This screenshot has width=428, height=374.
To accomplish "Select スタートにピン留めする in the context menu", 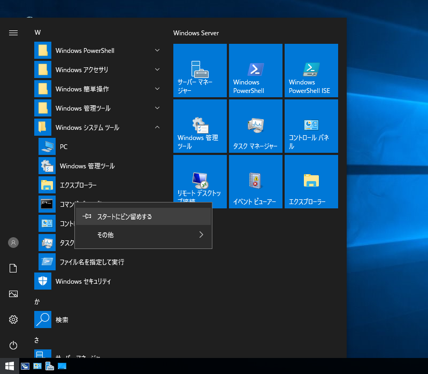I will [x=143, y=217].
